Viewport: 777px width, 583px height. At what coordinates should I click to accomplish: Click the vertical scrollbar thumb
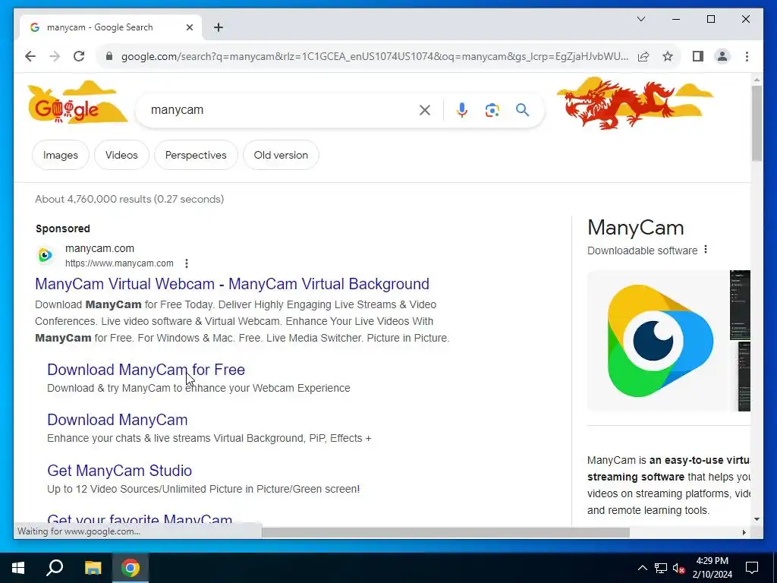tap(757, 123)
